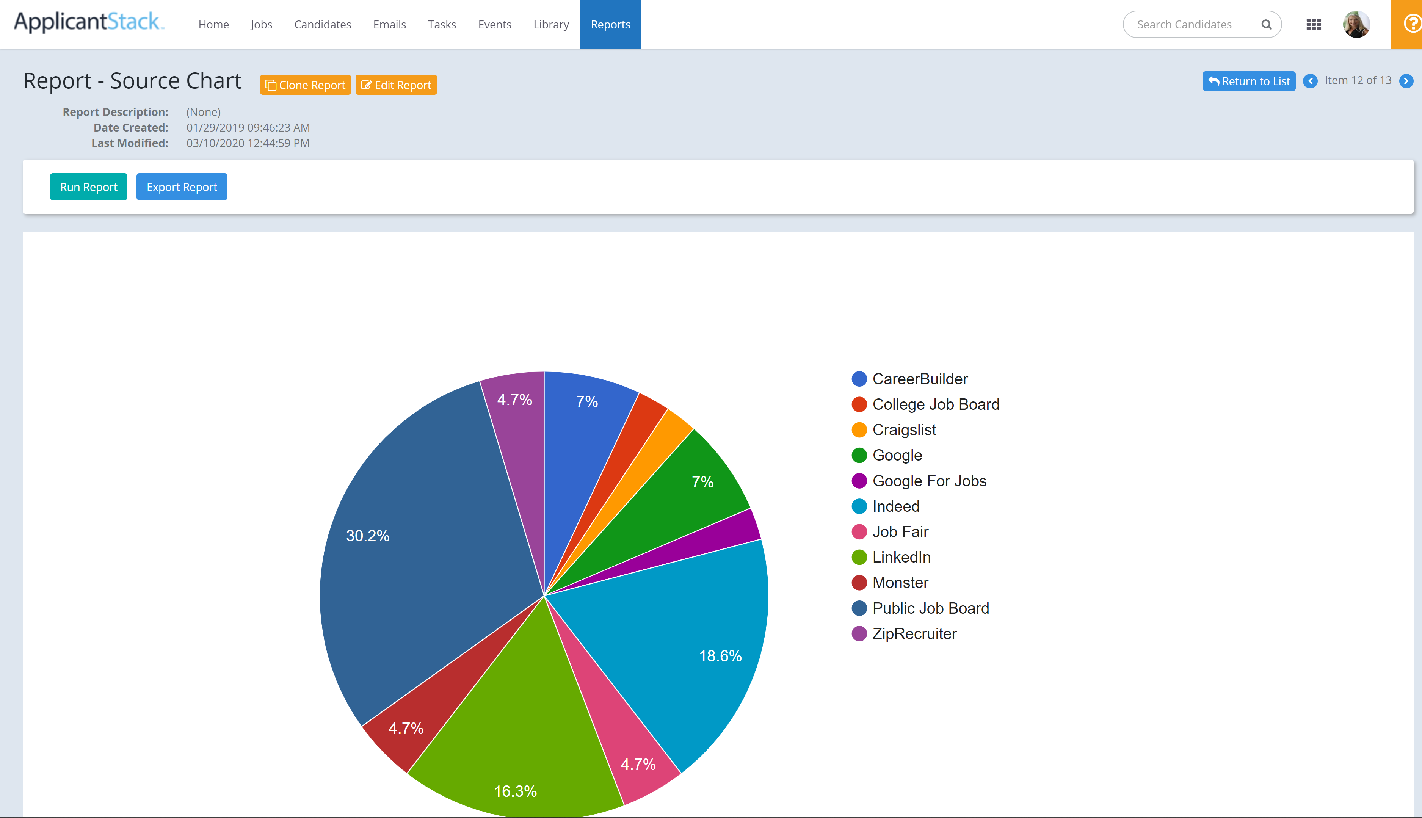Image resolution: width=1422 pixels, height=818 pixels.
Task: Click ZipRecruiter legend entry
Action: [x=914, y=634]
